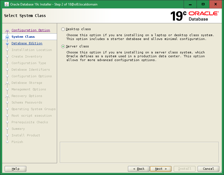Click the Create Inventory step
Viewport: 224px width, 175px height.
point(27,56)
